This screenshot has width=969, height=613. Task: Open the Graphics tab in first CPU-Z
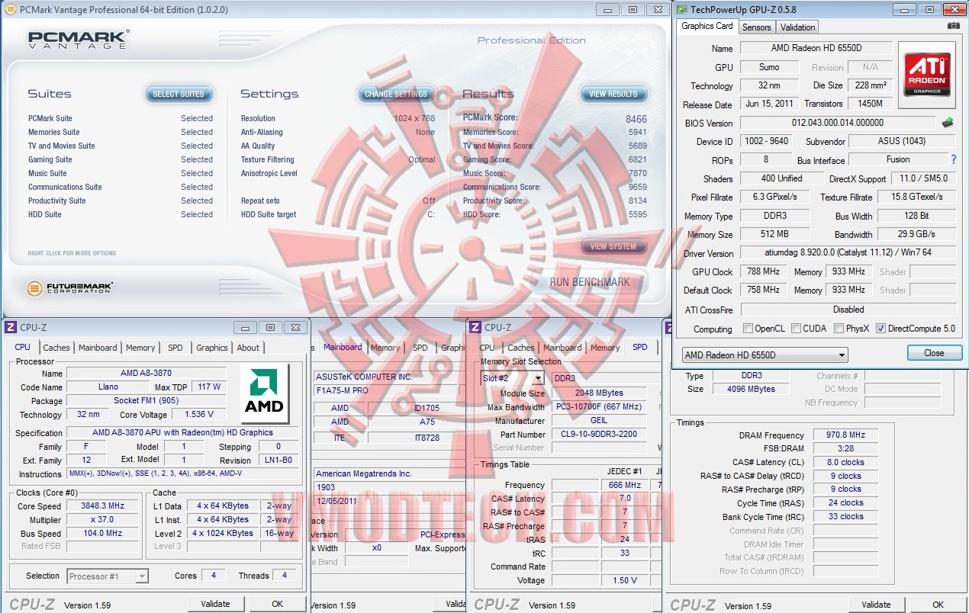212,348
